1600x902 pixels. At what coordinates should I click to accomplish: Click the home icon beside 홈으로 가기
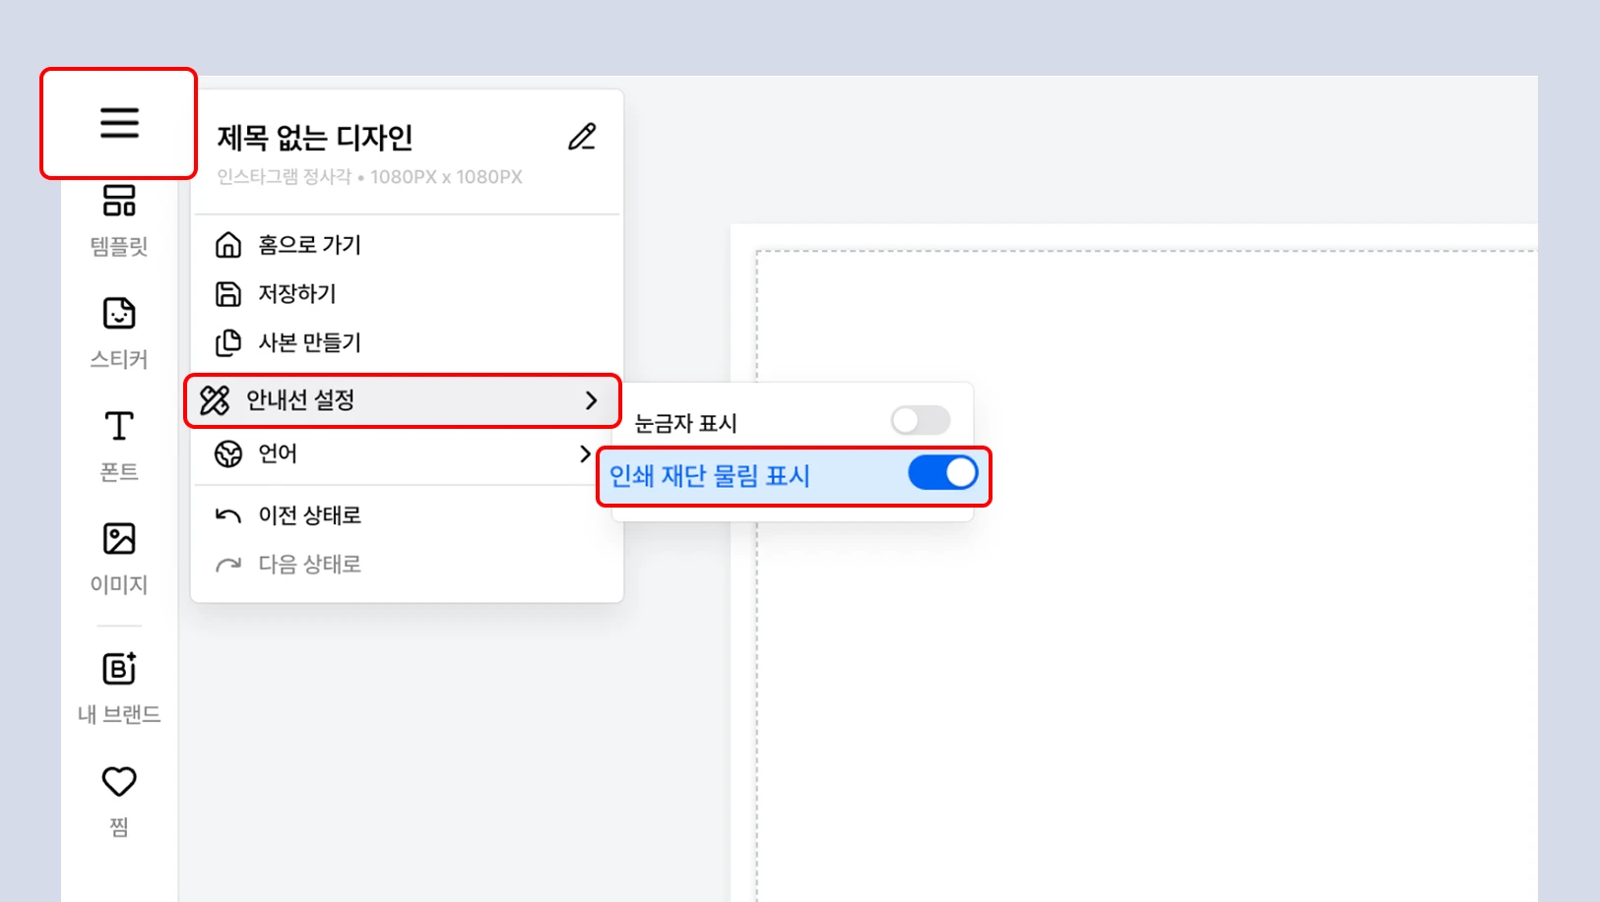pos(228,245)
